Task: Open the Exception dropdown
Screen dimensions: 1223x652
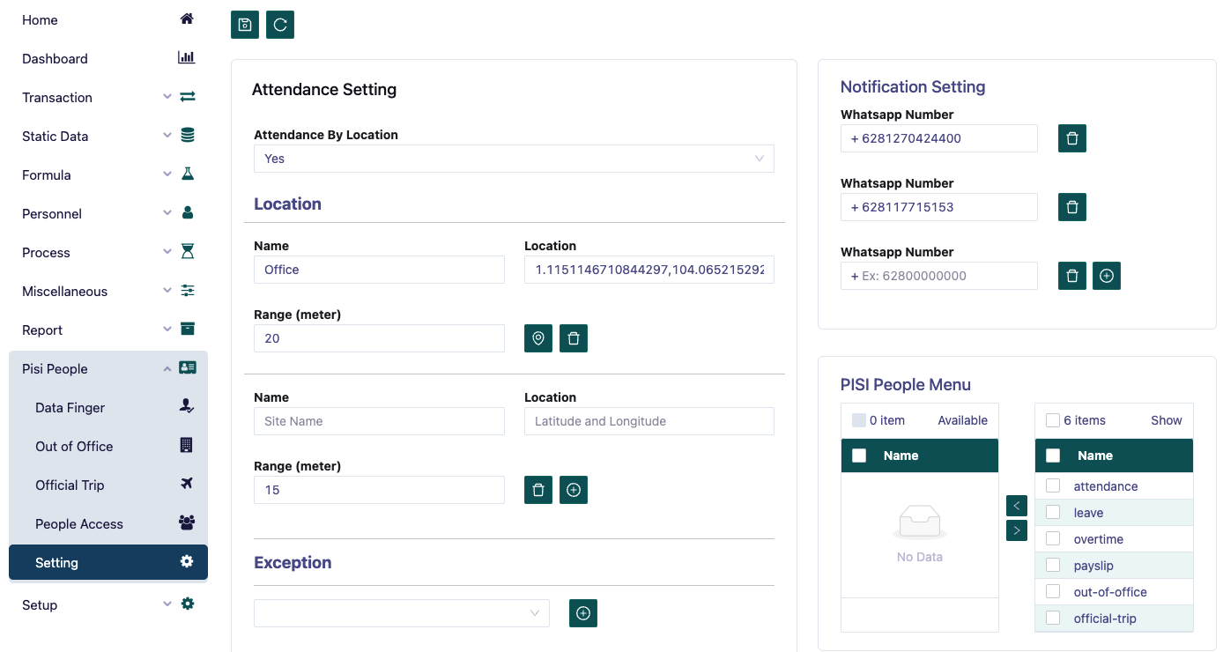Action: click(x=401, y=613)
